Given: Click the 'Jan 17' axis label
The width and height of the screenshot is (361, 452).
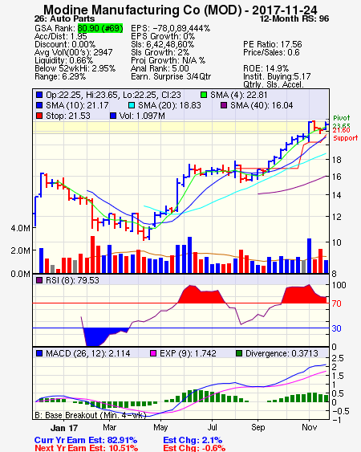Looking at the screenshot, I should (64, 428).
